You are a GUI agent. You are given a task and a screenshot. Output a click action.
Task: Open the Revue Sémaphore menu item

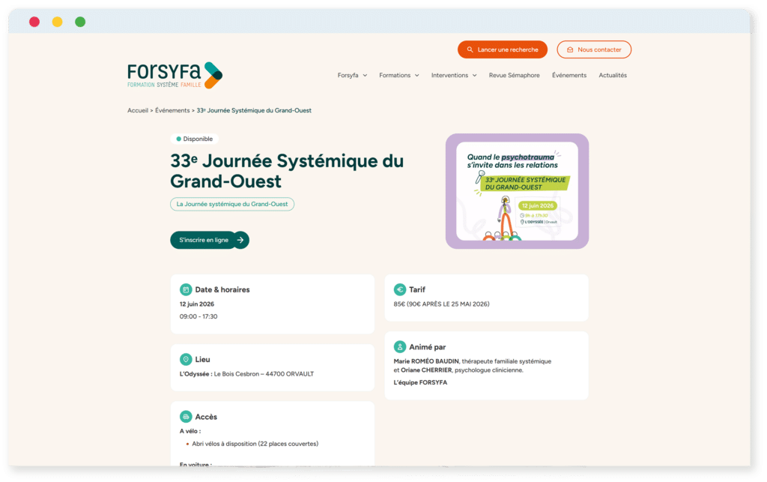[x=514, y=76]
